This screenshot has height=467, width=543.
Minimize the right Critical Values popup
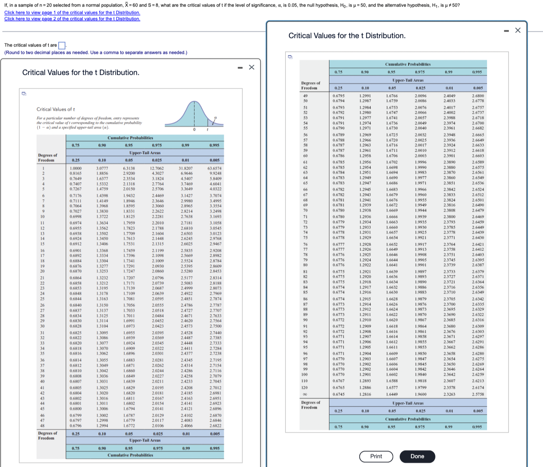coord(507,30)
